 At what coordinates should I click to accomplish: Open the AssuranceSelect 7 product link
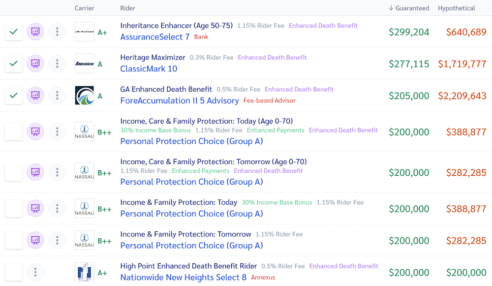pyautogui.click(x=155, y=37)
